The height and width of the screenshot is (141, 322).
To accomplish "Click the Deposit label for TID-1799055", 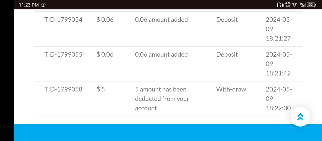I will coord(227,54).
